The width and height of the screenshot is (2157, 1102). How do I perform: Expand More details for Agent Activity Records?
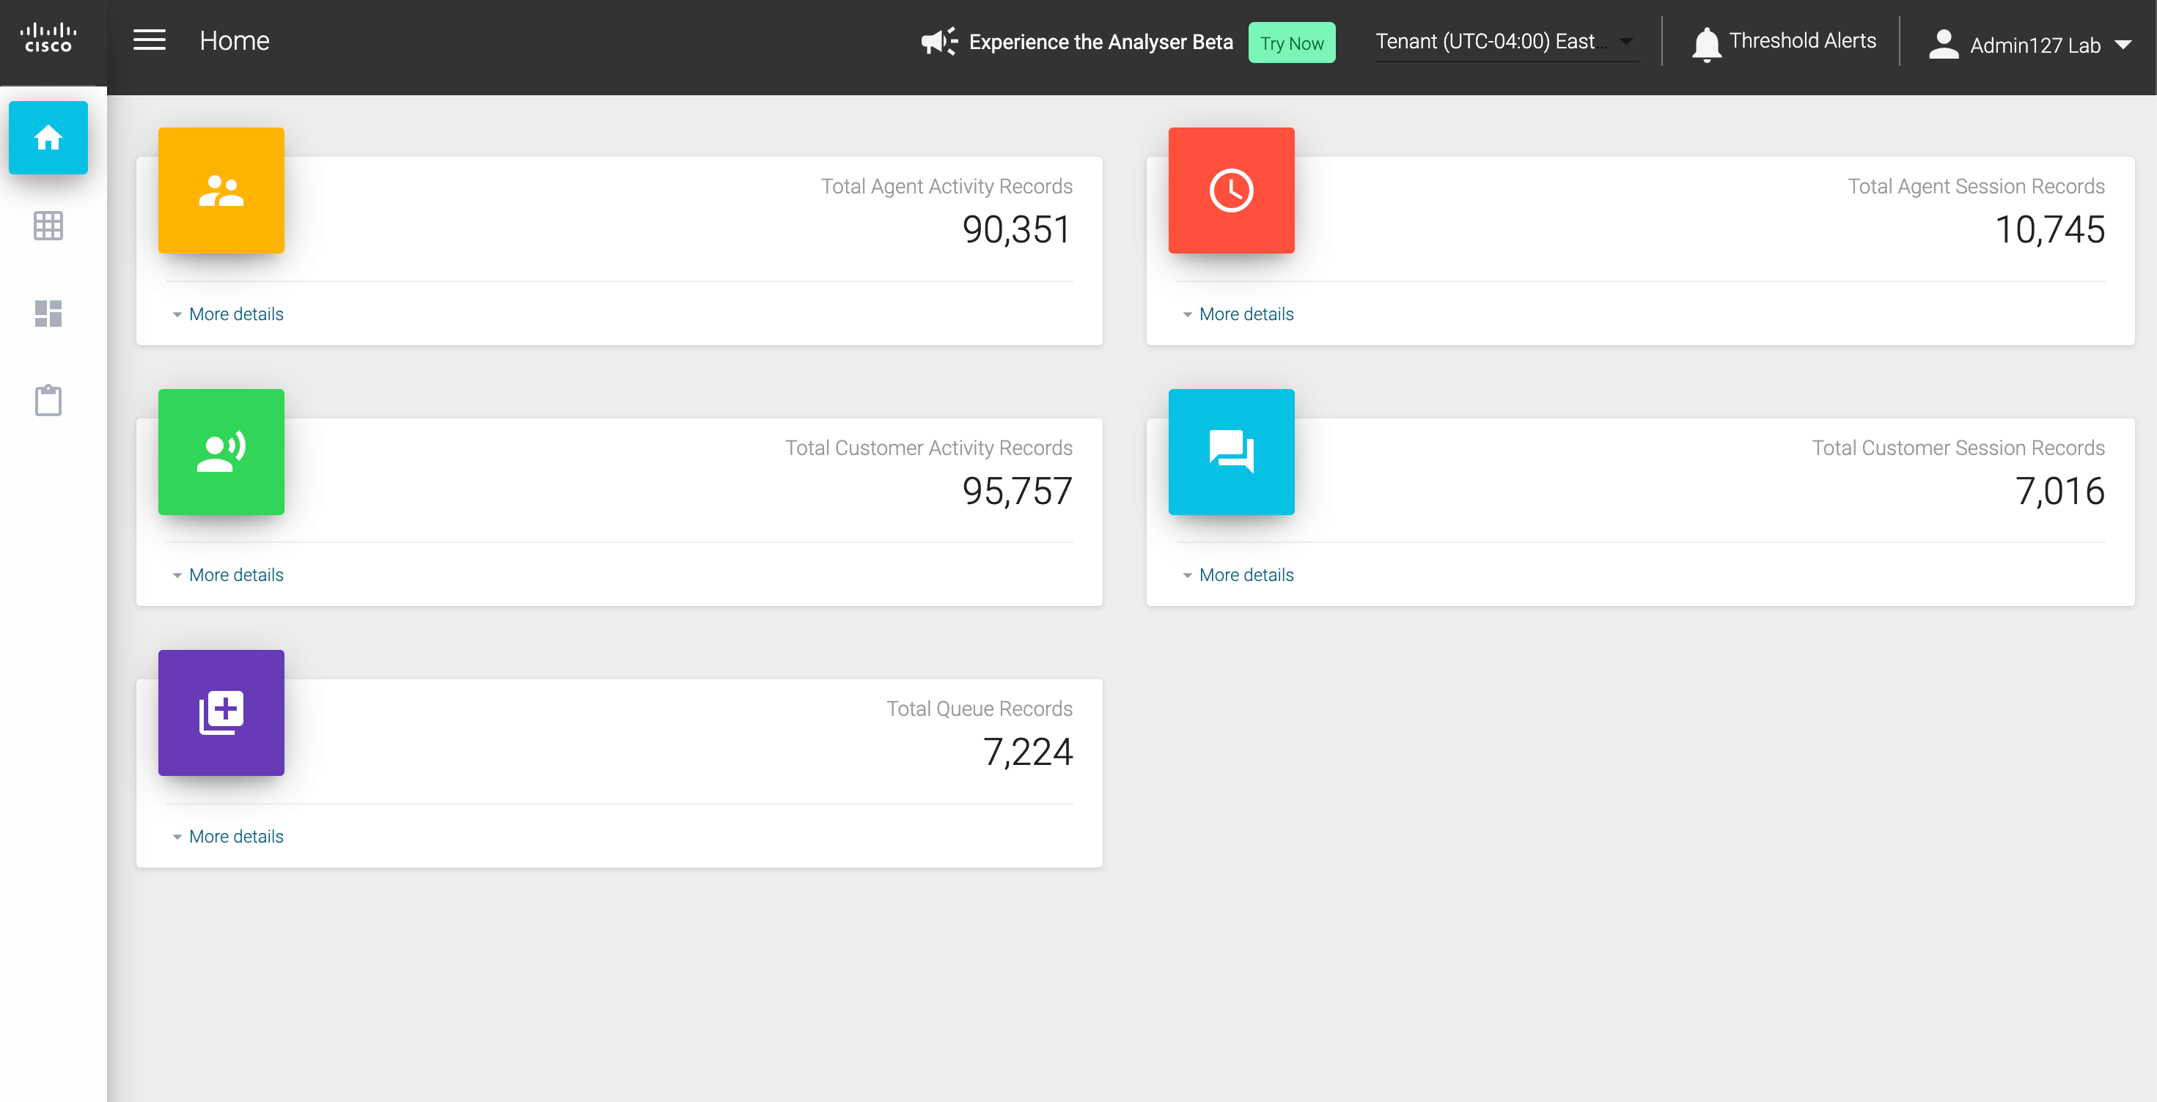235,314
